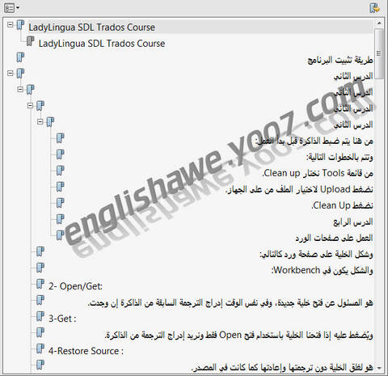The height and width of the screenshot is (376, 388).
Task: Collapse the second-level الدرس الثاني node
Action: click(20, 90)
